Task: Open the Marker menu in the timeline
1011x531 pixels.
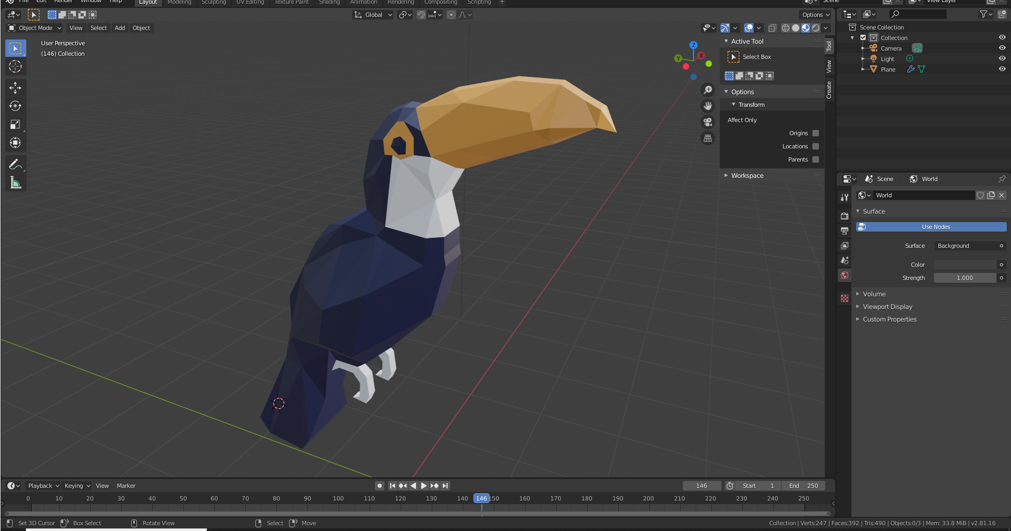Action: (126, 486)
